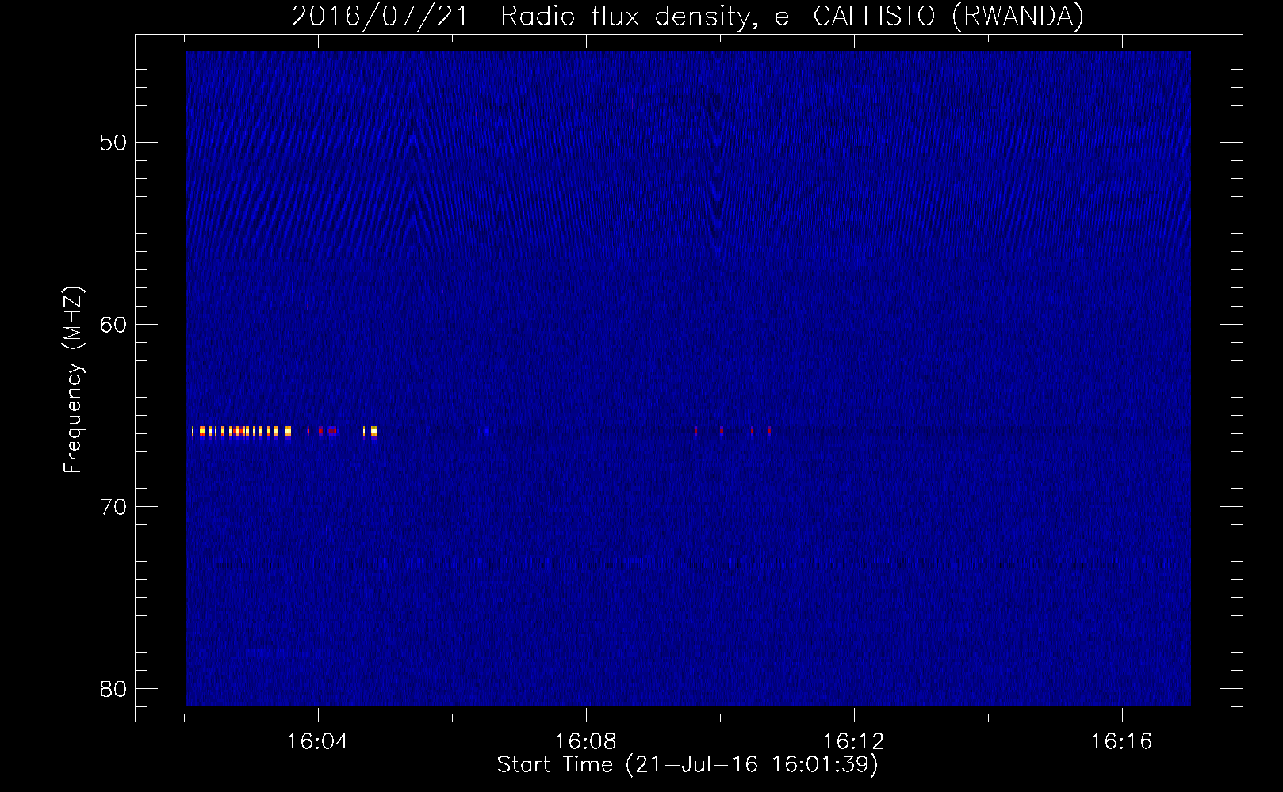
Task: Click the 'Frequency (MHZ)' axis label
Action: pos(73,379)
